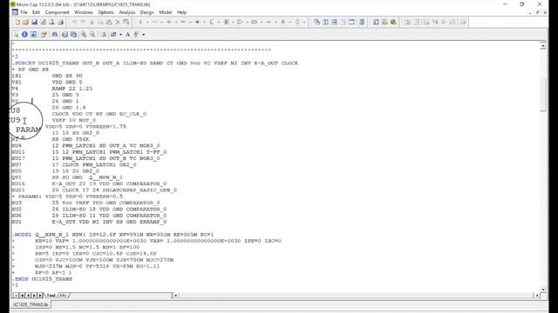Click the Print Preview icon
Viewport: 558px width, 313px height.
(51, 23)
